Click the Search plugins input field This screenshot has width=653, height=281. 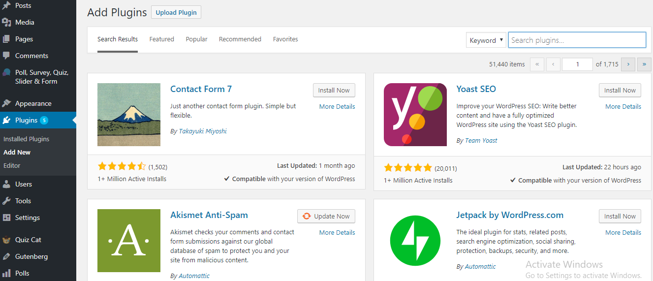(577, 40)
